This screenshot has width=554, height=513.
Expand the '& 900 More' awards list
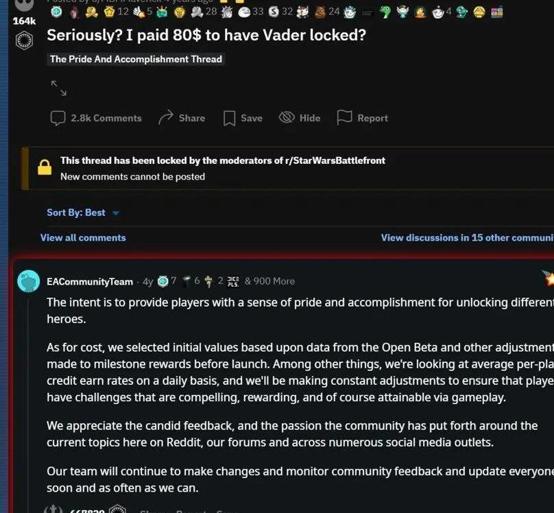[x=269, y=281]
